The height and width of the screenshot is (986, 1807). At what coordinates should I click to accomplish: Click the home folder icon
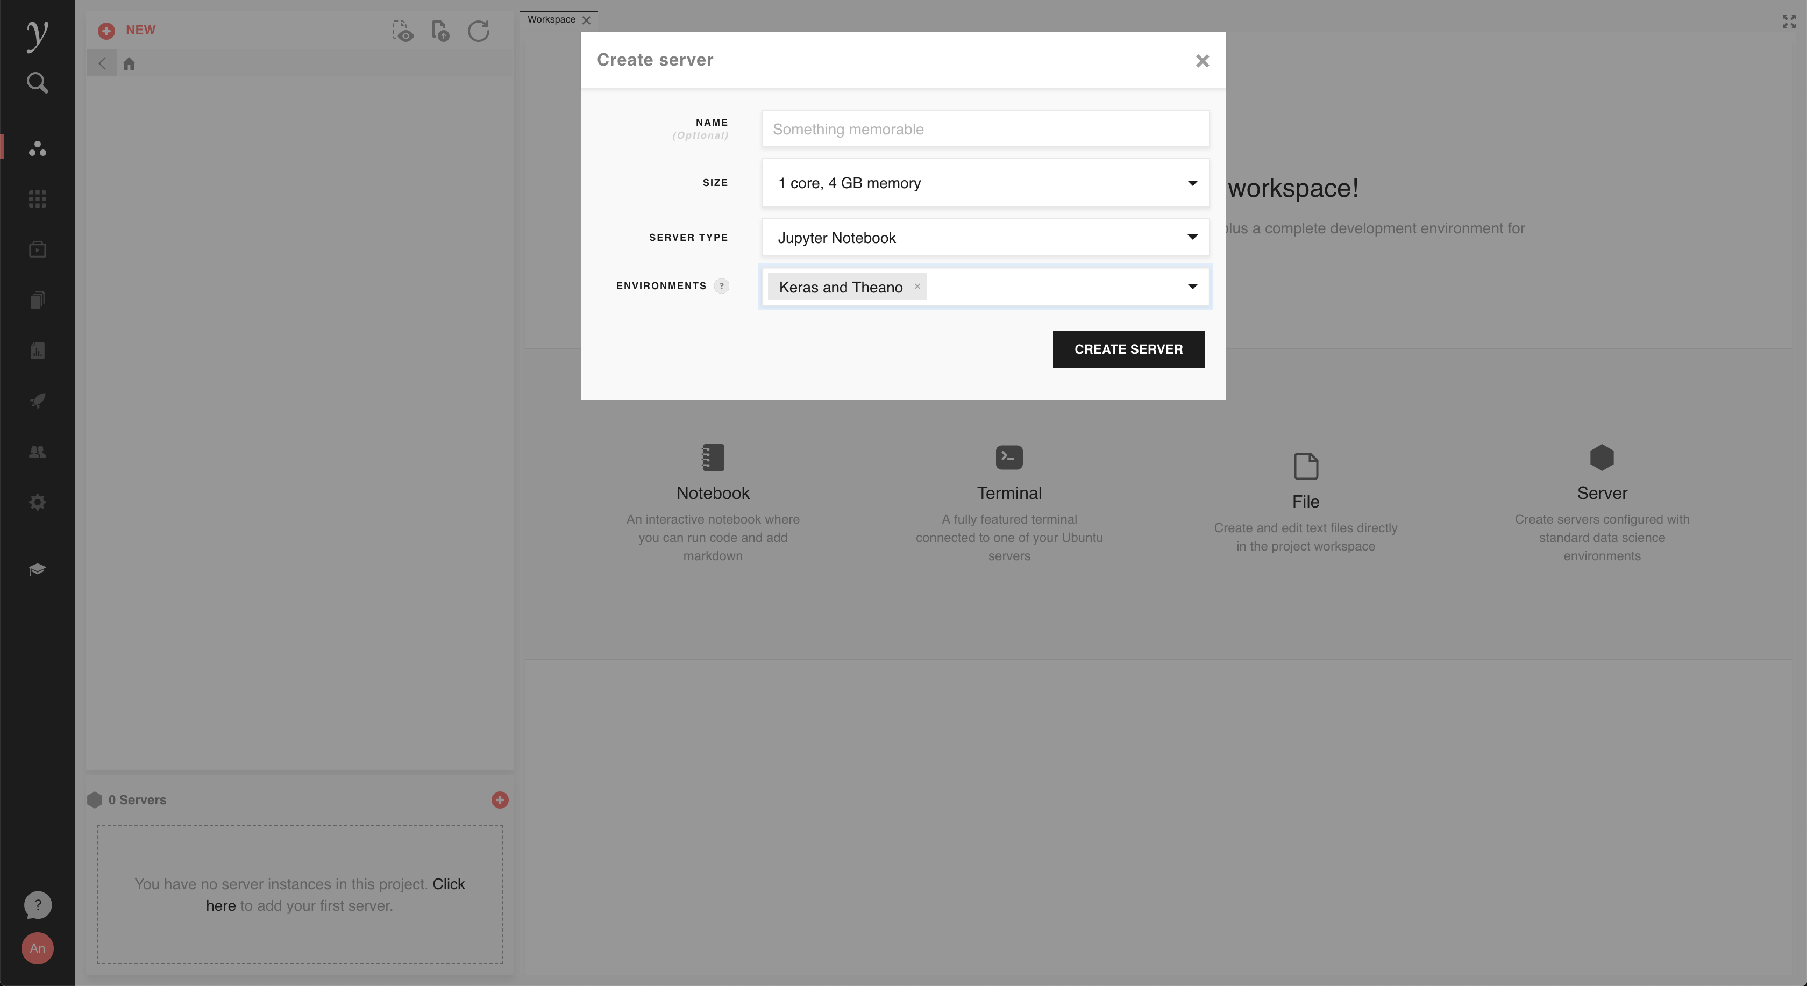pyautogui.click(x=129, y=64)
